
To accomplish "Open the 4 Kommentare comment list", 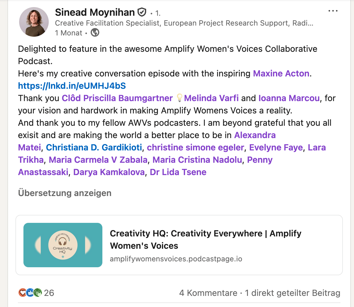I will click(209, 293).
